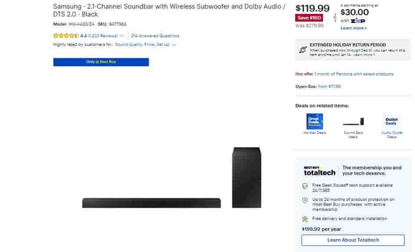Open the Sound Bars deals image
415x252 pixels.
pos(353,121)
